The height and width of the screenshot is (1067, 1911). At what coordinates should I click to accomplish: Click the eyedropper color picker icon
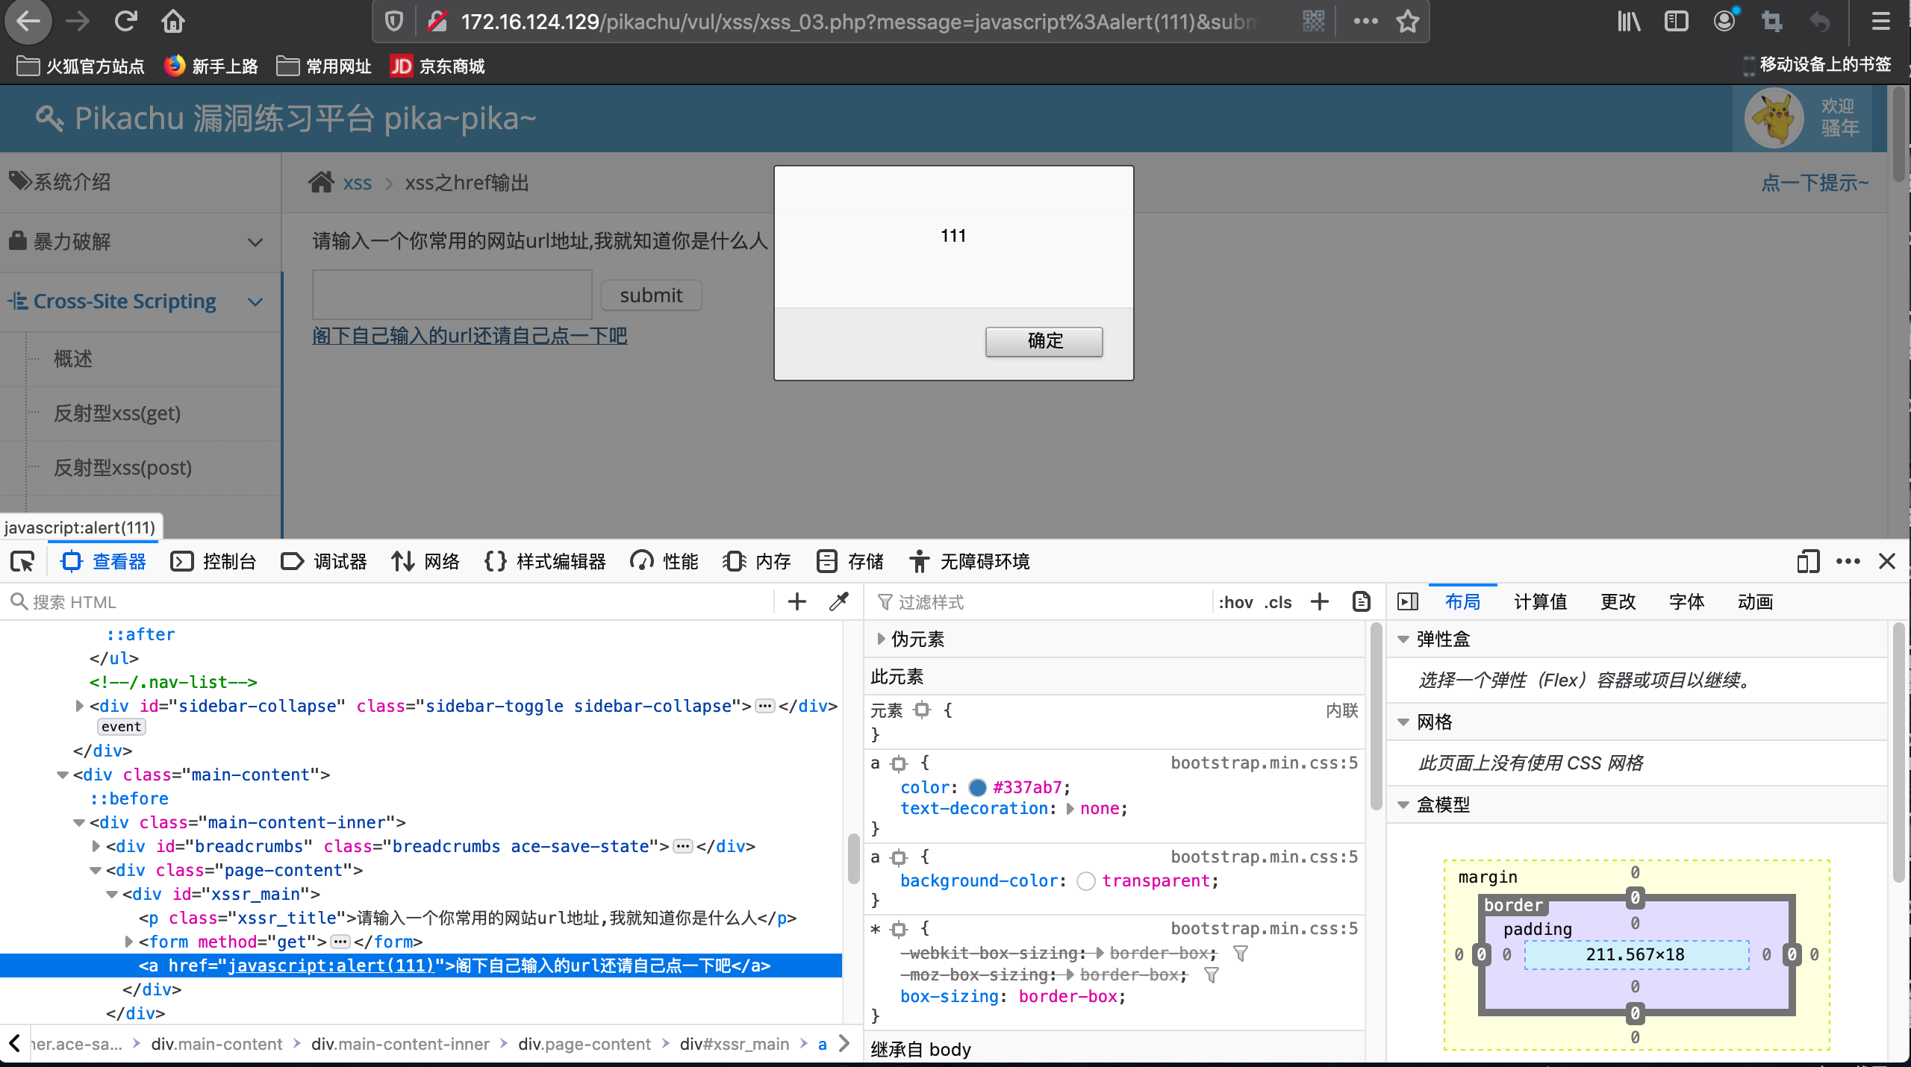(x=839, y=601)
